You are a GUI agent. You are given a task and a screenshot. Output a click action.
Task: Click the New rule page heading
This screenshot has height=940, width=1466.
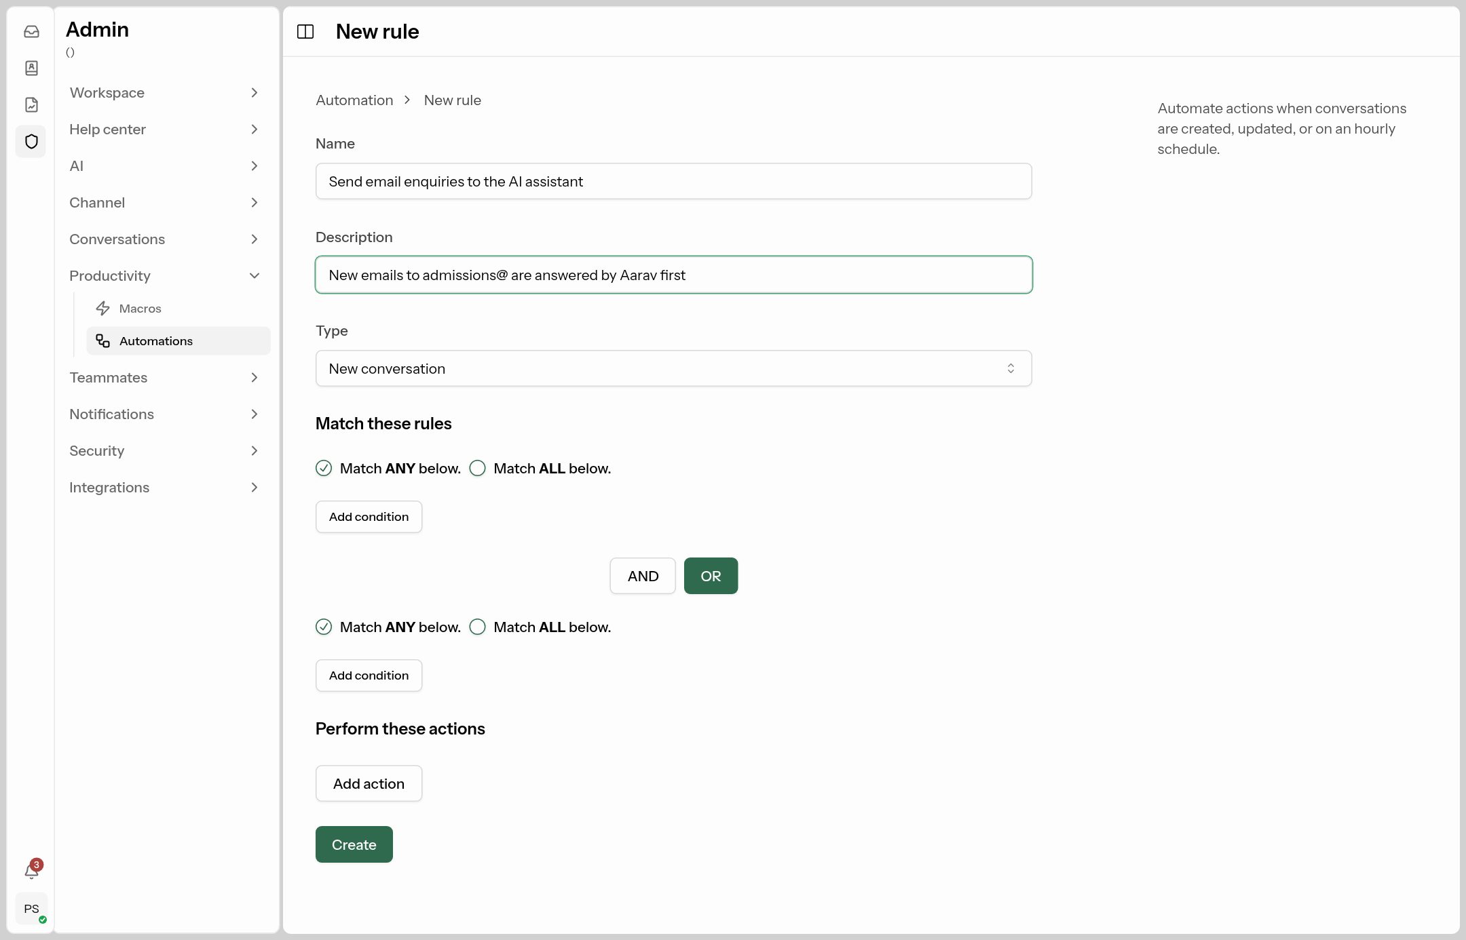coord(377,31)
